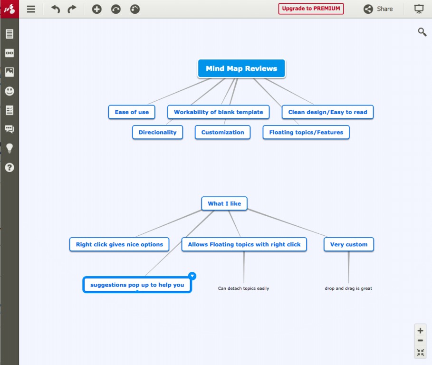Add a new topic with plus icon

click(97, 9)
